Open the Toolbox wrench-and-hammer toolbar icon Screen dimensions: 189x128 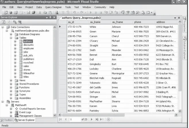pos(138,12)
